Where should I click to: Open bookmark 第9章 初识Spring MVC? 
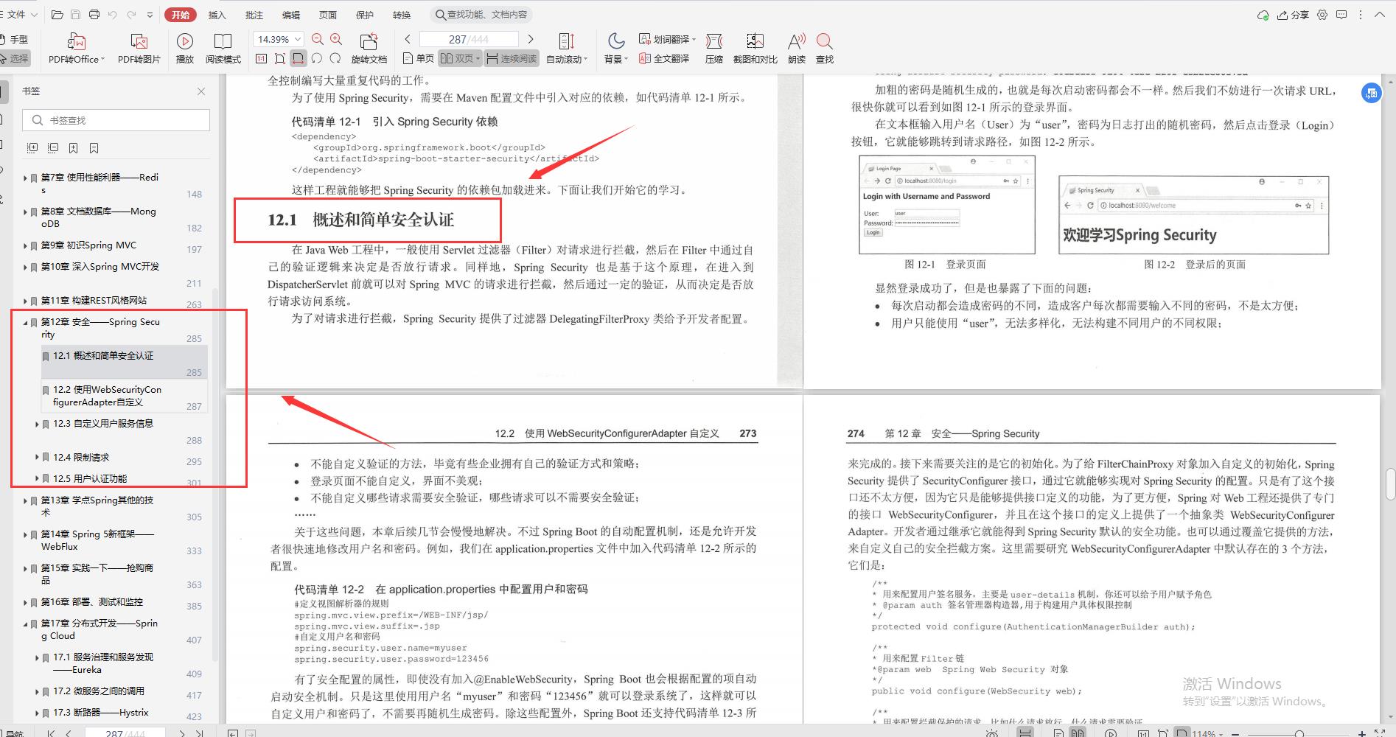click(88, 245)
